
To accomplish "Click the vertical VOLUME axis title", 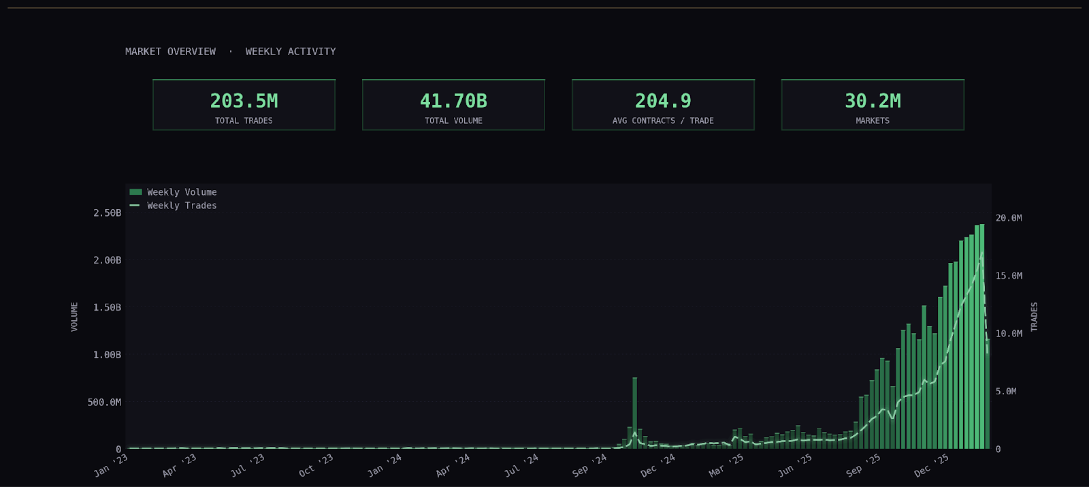I will pos(74,317).
